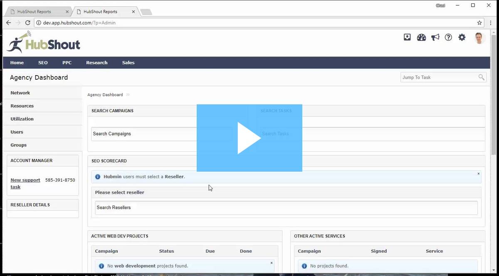Click the info icon beside No projects found
This screenshot has width=499, height=276.
click(x=304, y=266)
